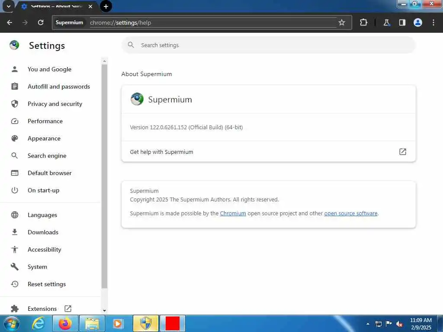Viewport: 443px width, 332px height.
Task: Toggle the side panel icon
Action: (x=402, y=22)
